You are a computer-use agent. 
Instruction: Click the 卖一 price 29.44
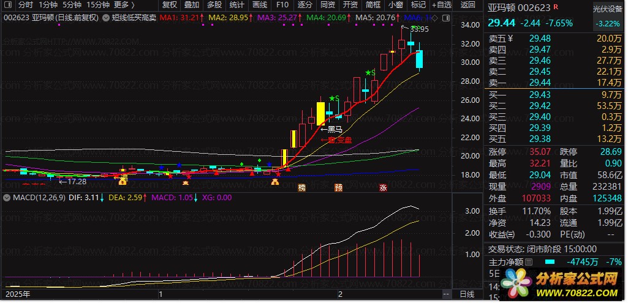pos(540,83)
